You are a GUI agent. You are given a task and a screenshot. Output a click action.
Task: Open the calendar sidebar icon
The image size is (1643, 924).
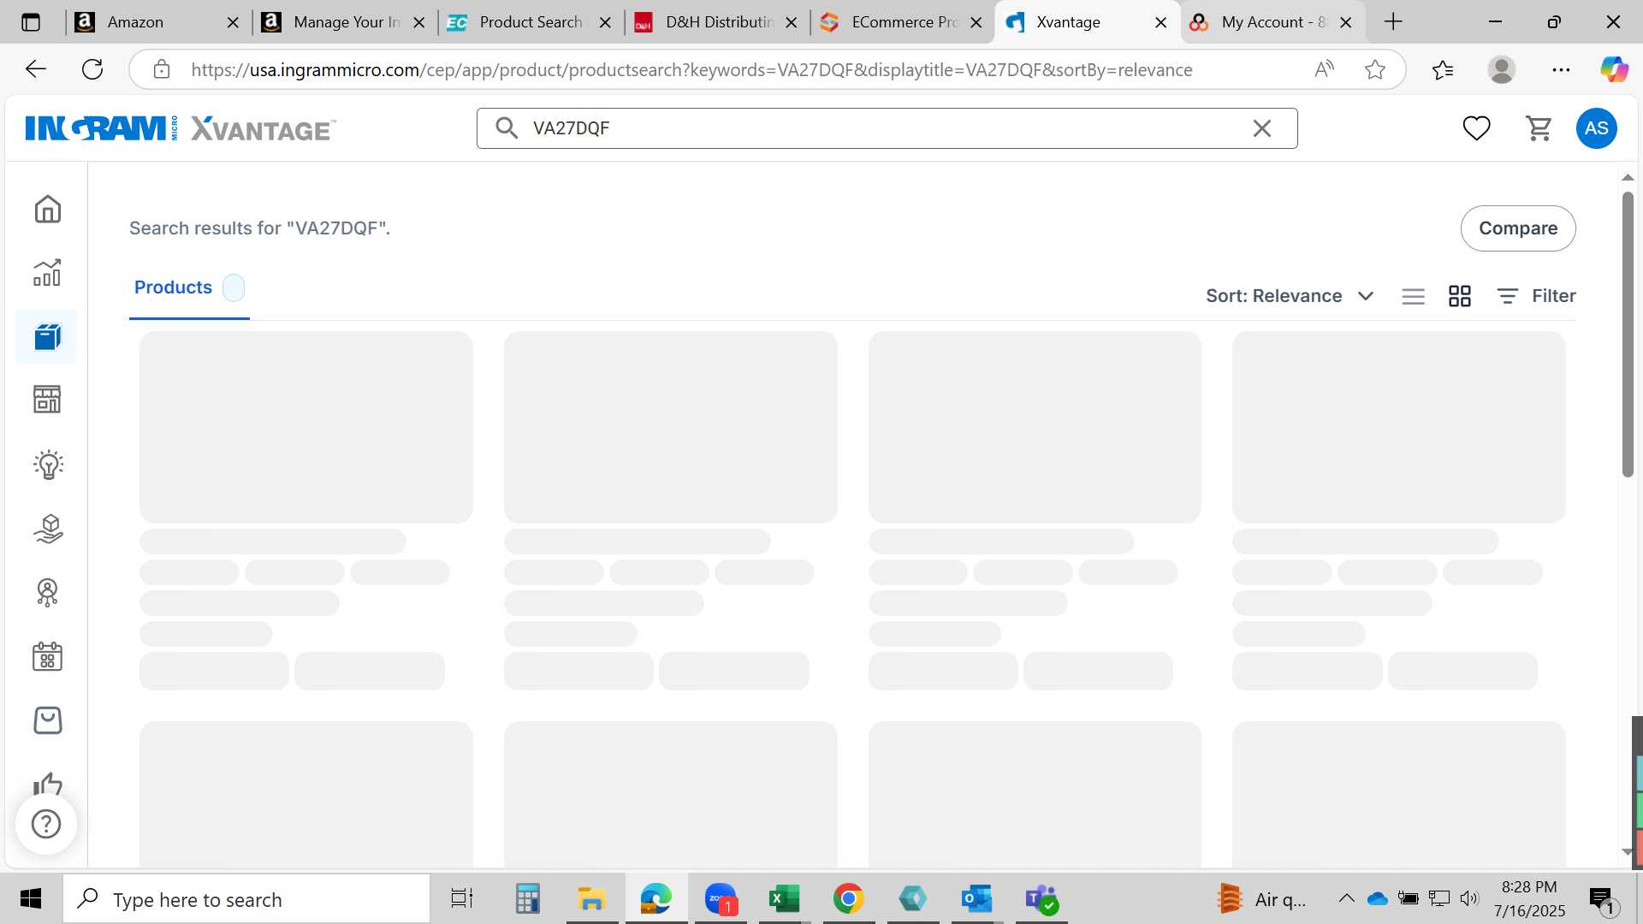[47, 656]
